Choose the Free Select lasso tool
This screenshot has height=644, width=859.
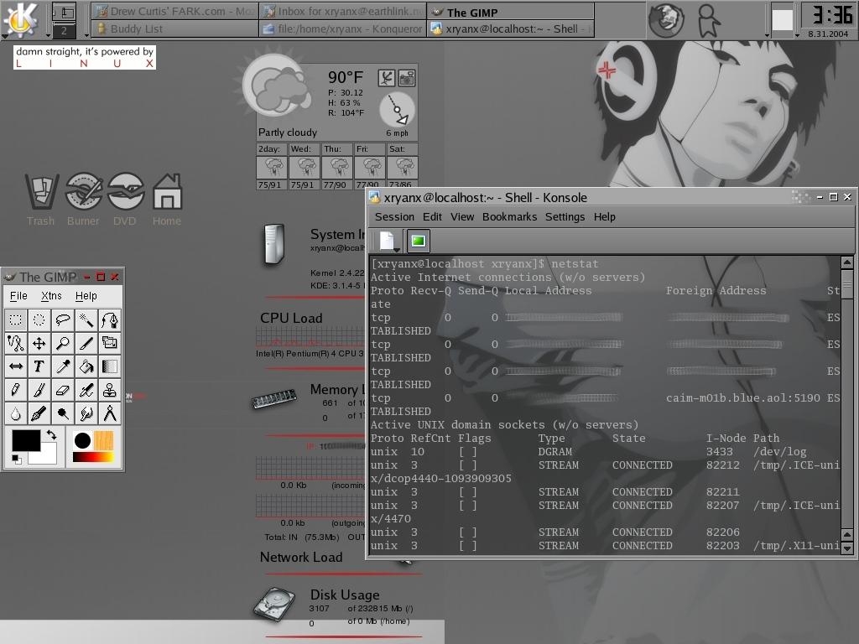[62, 319]
